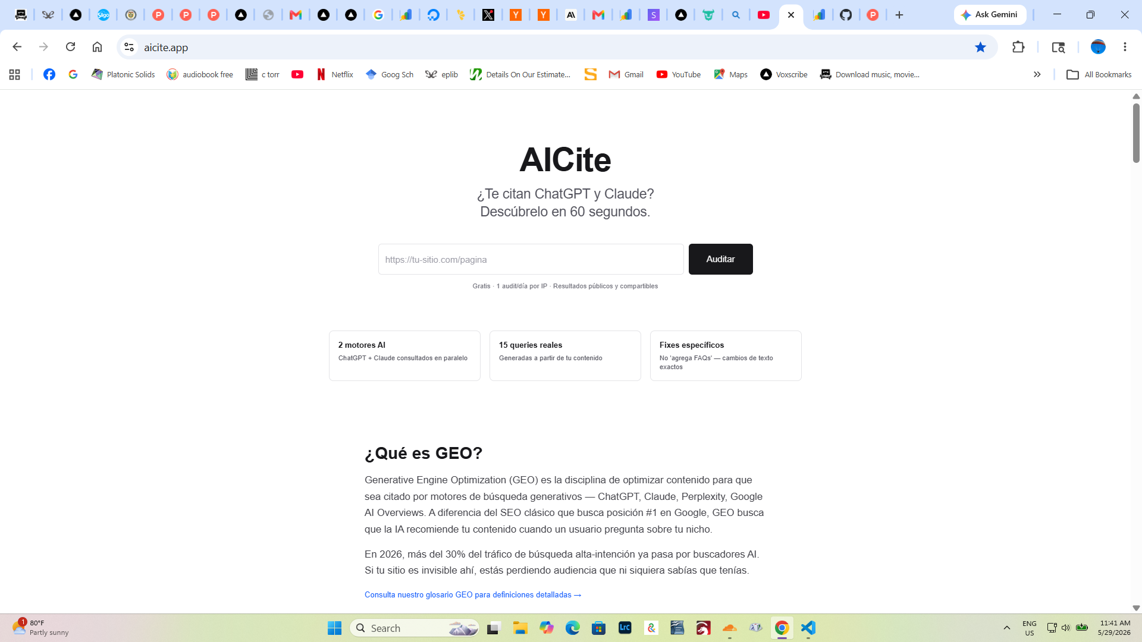Viewport: 1142px width, 642px height.
Task: Switch to the X (Twitter) tab
Action: 488,15
